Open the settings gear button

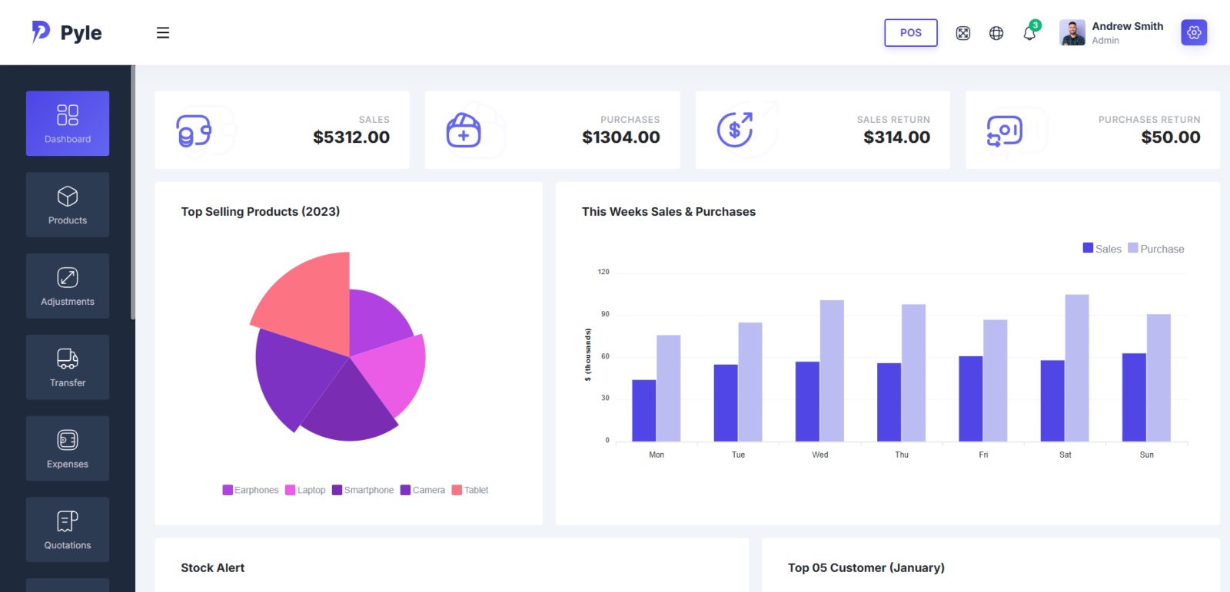[1194, 33]
